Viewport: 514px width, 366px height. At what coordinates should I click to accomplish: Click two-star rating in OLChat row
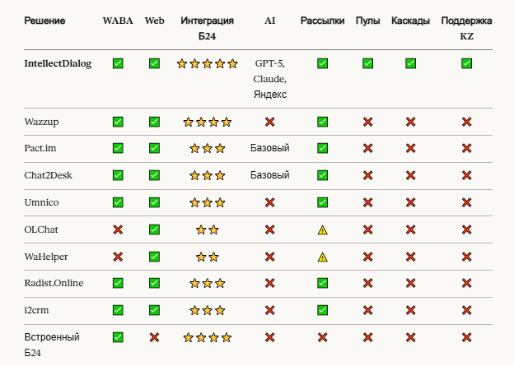pos(207,229)
